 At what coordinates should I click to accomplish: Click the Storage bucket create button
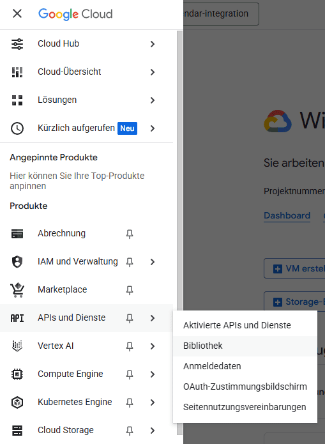pos(294,302)
